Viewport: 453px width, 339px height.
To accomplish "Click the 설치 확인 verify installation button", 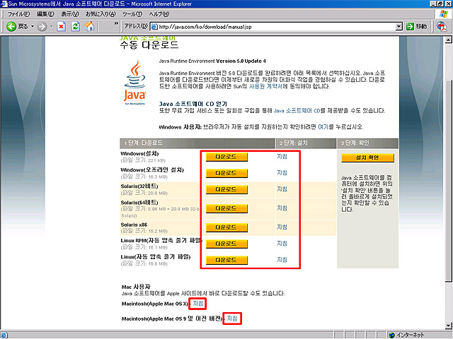I will pyautogui.click(x=367, y=158).
